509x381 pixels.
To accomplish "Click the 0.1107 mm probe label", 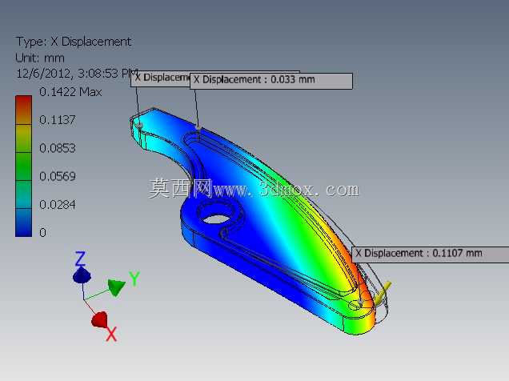I will coord(431,255).
